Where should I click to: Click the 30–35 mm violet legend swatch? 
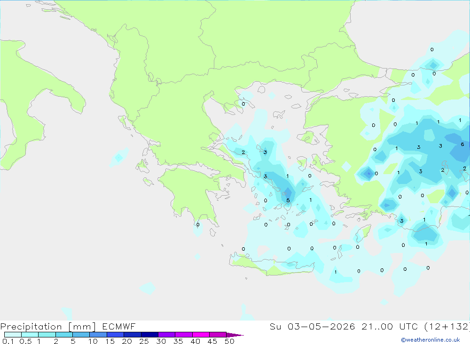(167, 335)
